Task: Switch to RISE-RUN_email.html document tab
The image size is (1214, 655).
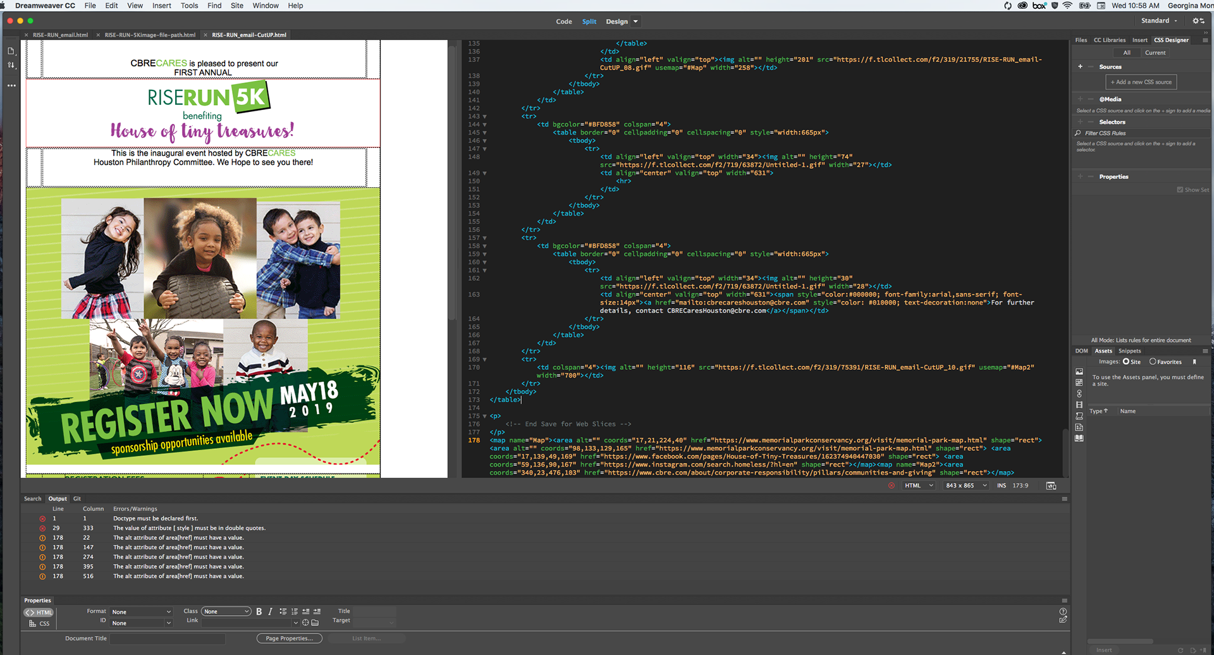Action: 60,35
